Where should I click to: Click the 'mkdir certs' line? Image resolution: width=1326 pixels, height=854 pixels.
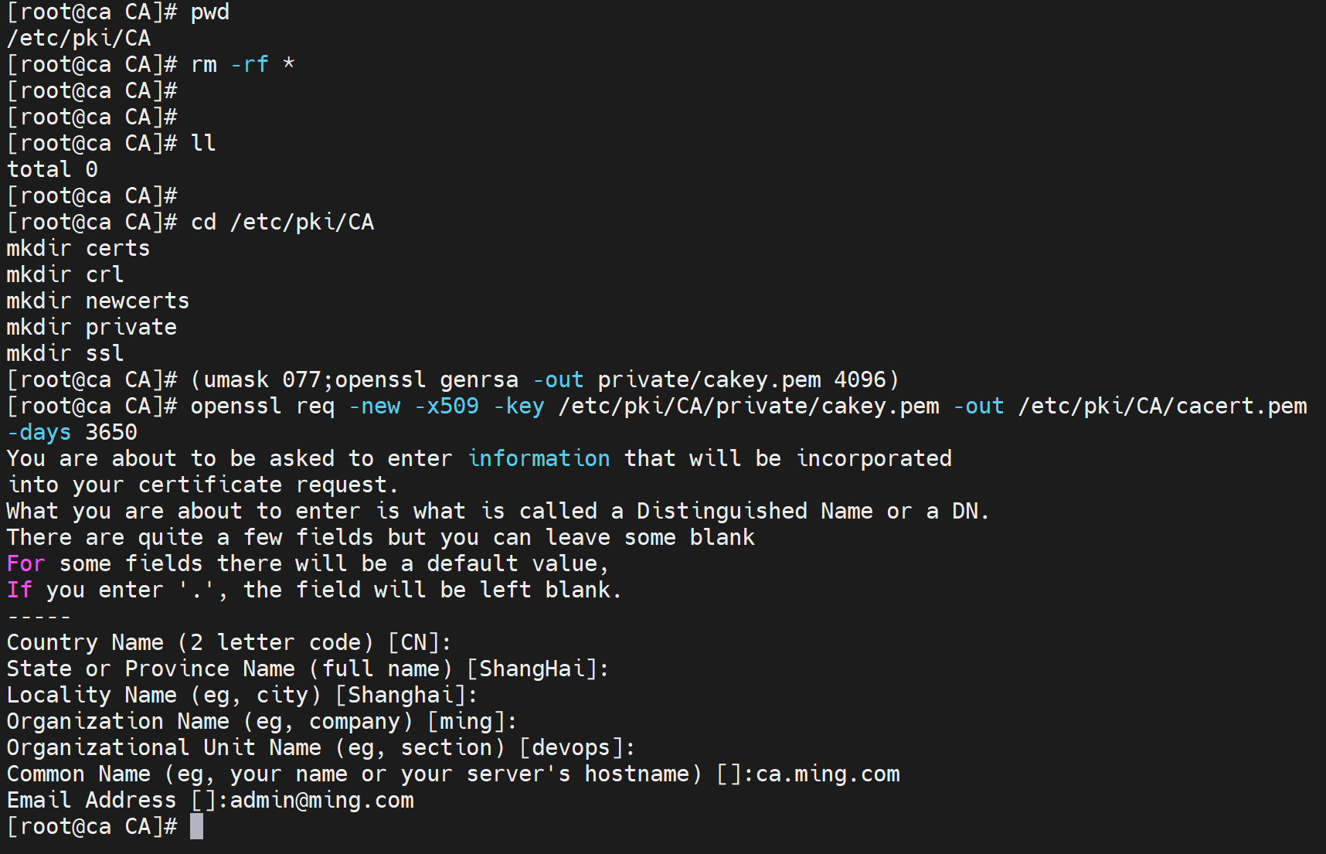[x=78, y=248]
